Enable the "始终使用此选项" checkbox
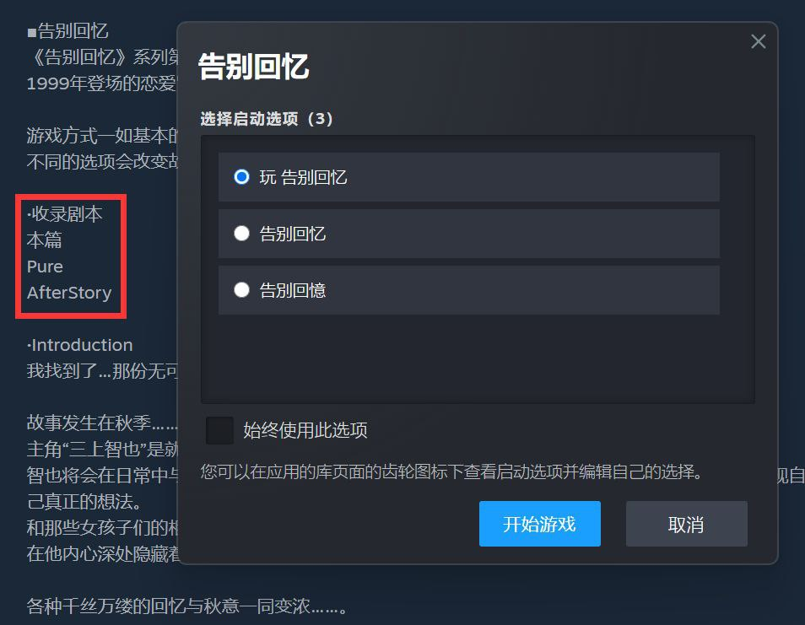The height and width of the screenshot is (625, 805). (219, 430)
